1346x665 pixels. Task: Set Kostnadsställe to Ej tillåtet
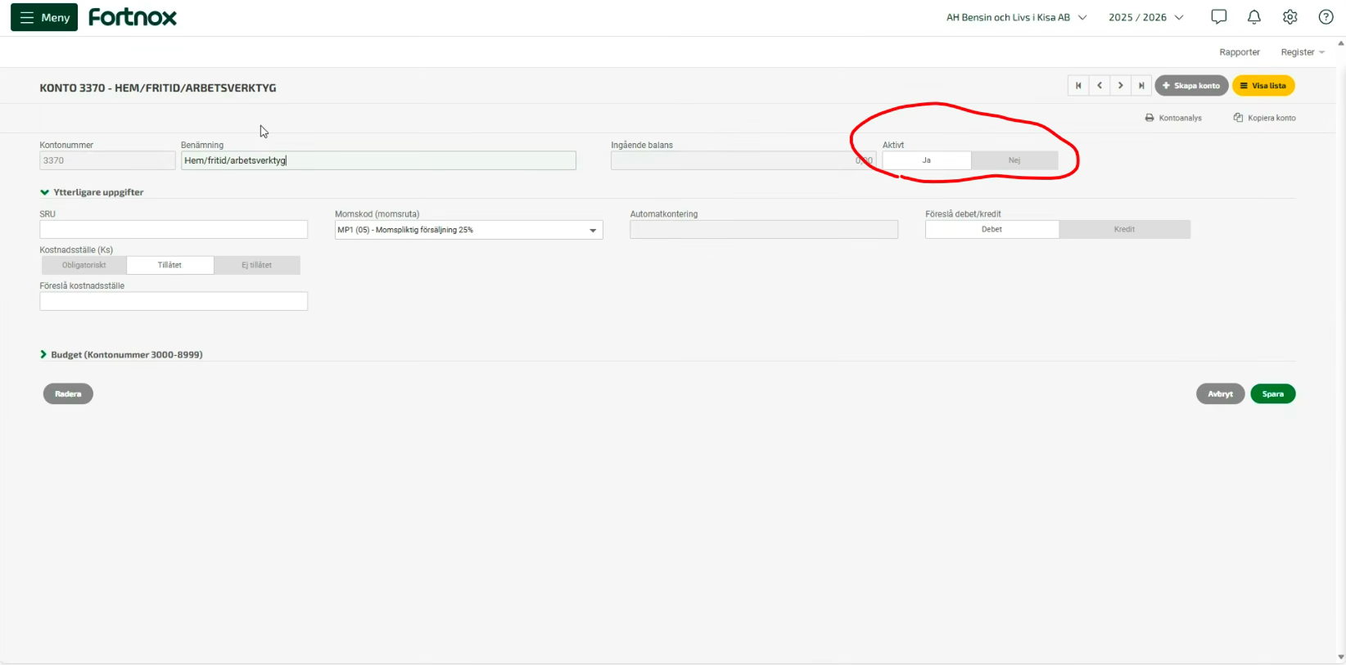coord(256,265)
